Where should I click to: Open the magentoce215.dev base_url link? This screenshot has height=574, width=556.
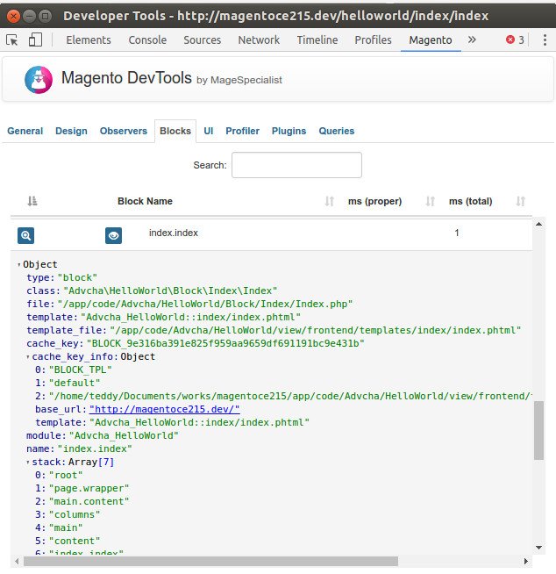coord(164,410)
